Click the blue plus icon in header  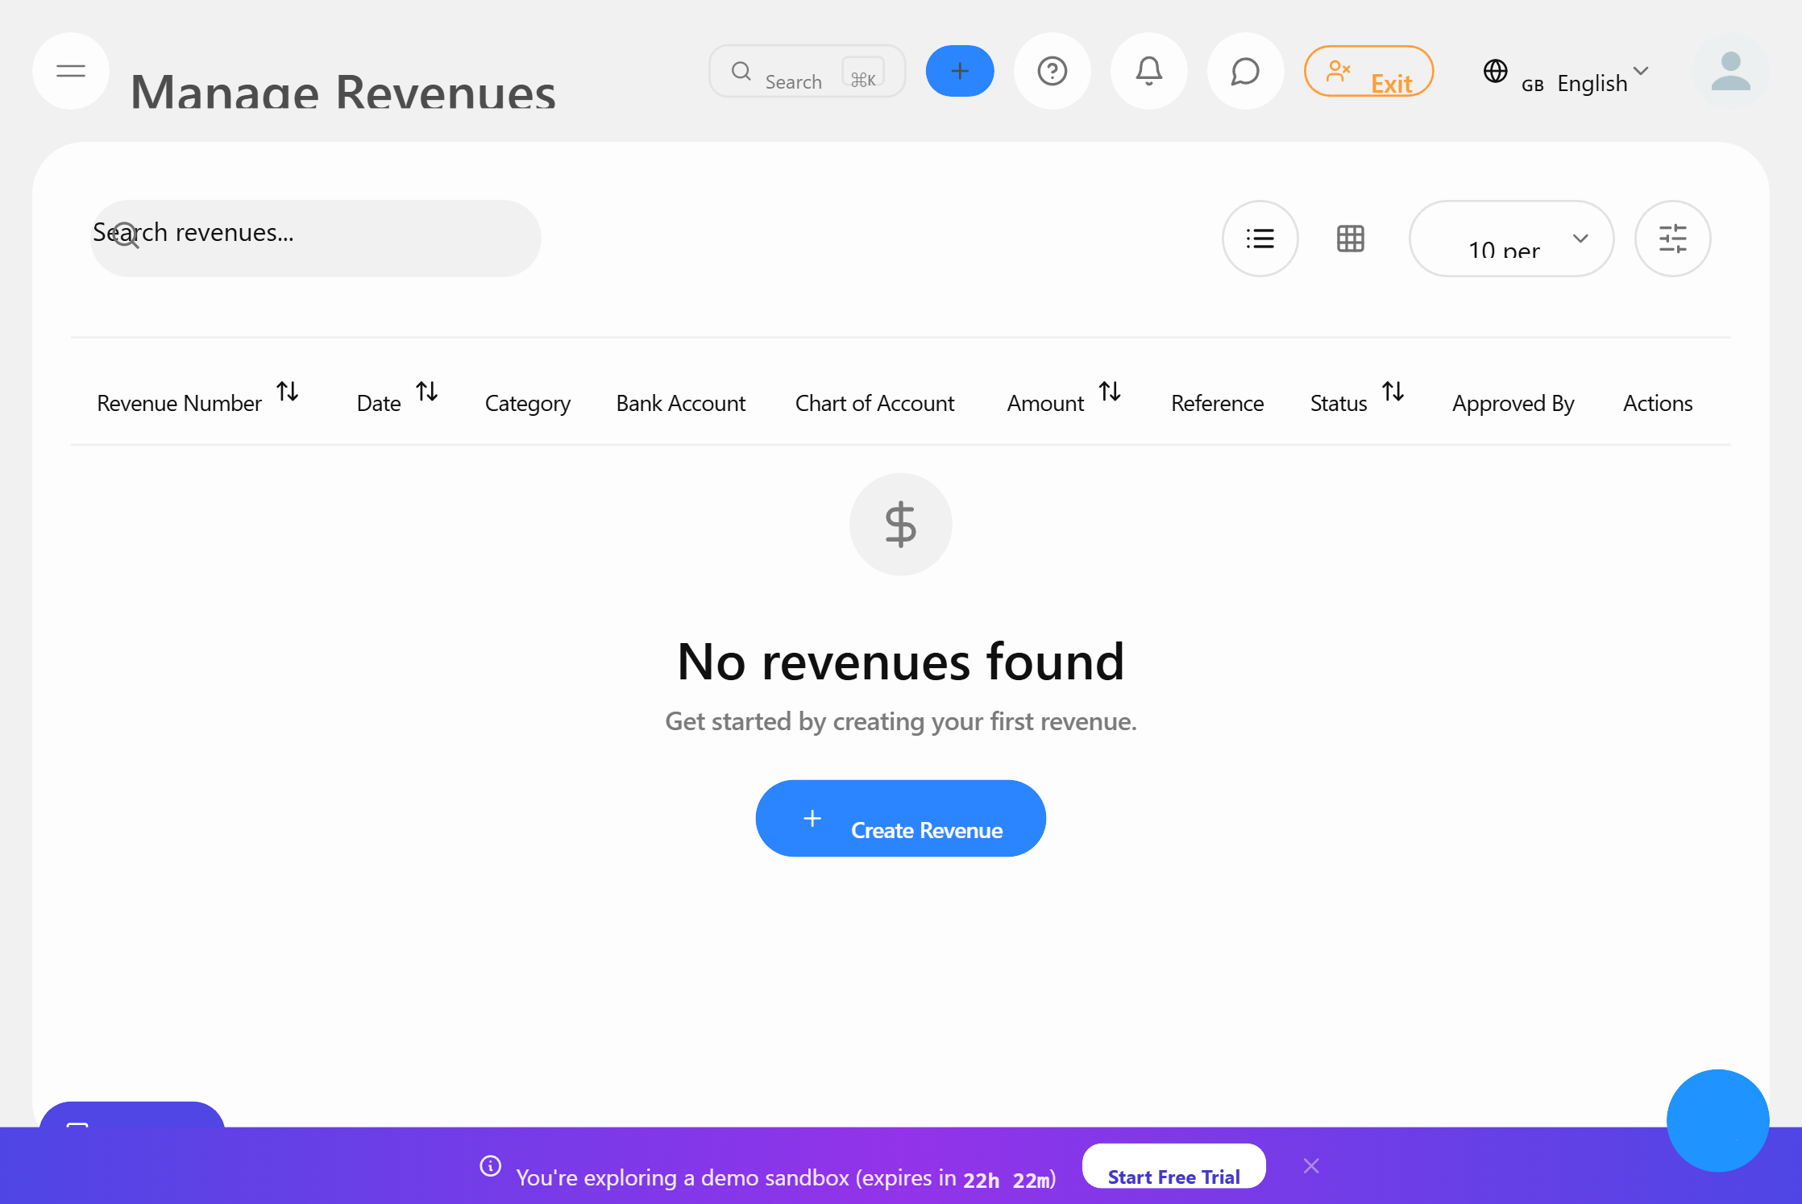pos(959,71)
